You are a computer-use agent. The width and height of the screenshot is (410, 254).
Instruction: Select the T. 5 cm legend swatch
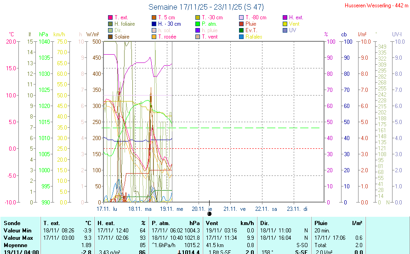(x=154, y=17)
